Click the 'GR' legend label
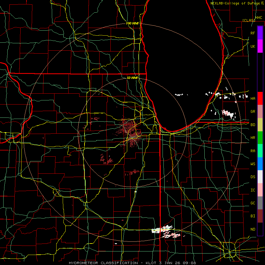The width and height of the screenshot is (265, 265). coord(253,112)
